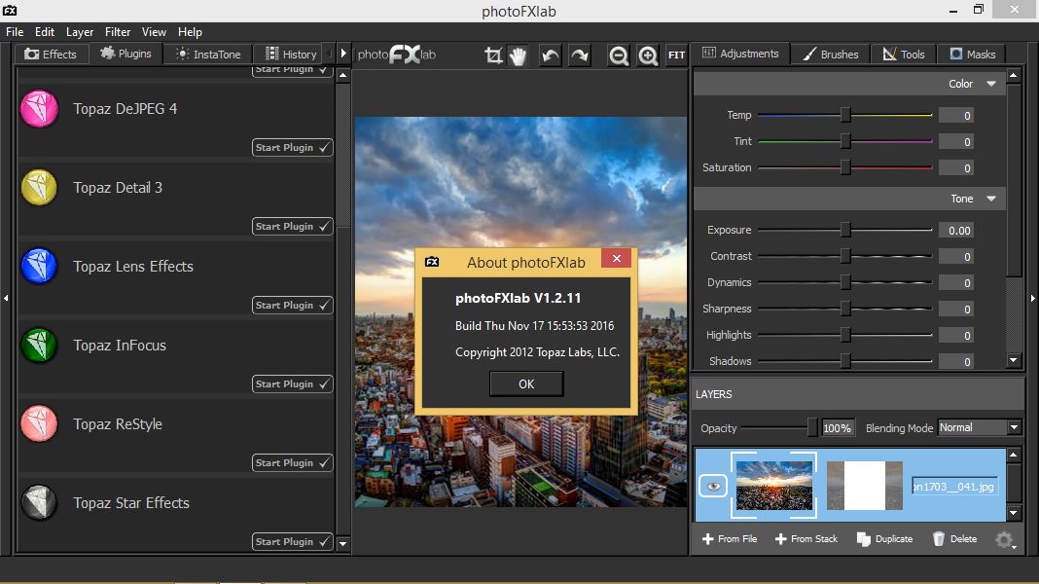Collapse the Tone section arrow
This screenshot has width=1039, height=584.
[x=991, y=199]
